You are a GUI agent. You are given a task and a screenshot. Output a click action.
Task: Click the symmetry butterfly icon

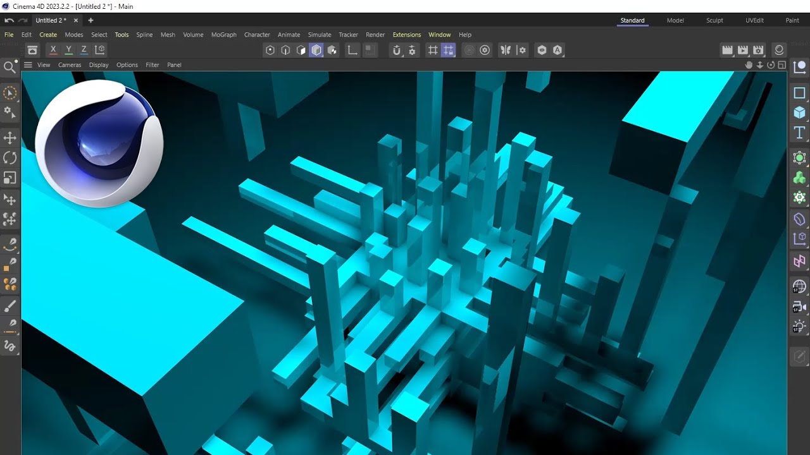(x=506, y=50)
